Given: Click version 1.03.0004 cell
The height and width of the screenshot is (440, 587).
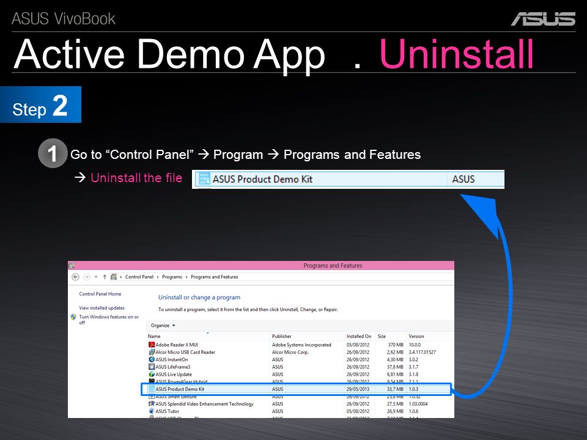Looking at the screenshot, I should pos(418,404).
